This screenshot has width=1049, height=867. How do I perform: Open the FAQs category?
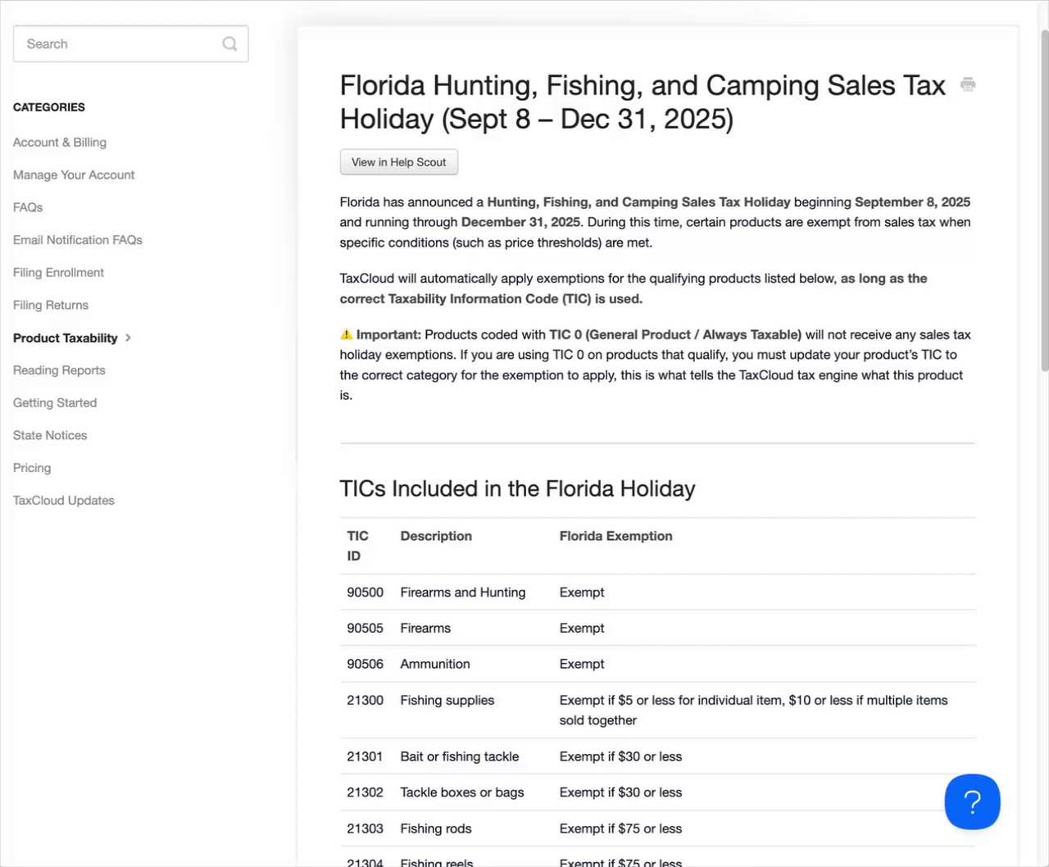(x=28, y=207)
